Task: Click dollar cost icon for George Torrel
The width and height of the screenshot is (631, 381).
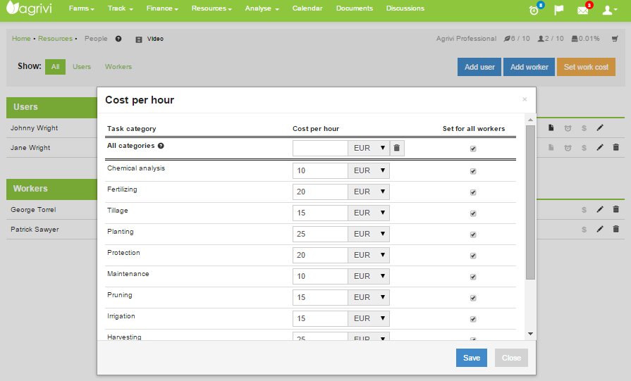Action: click(584, 210)
